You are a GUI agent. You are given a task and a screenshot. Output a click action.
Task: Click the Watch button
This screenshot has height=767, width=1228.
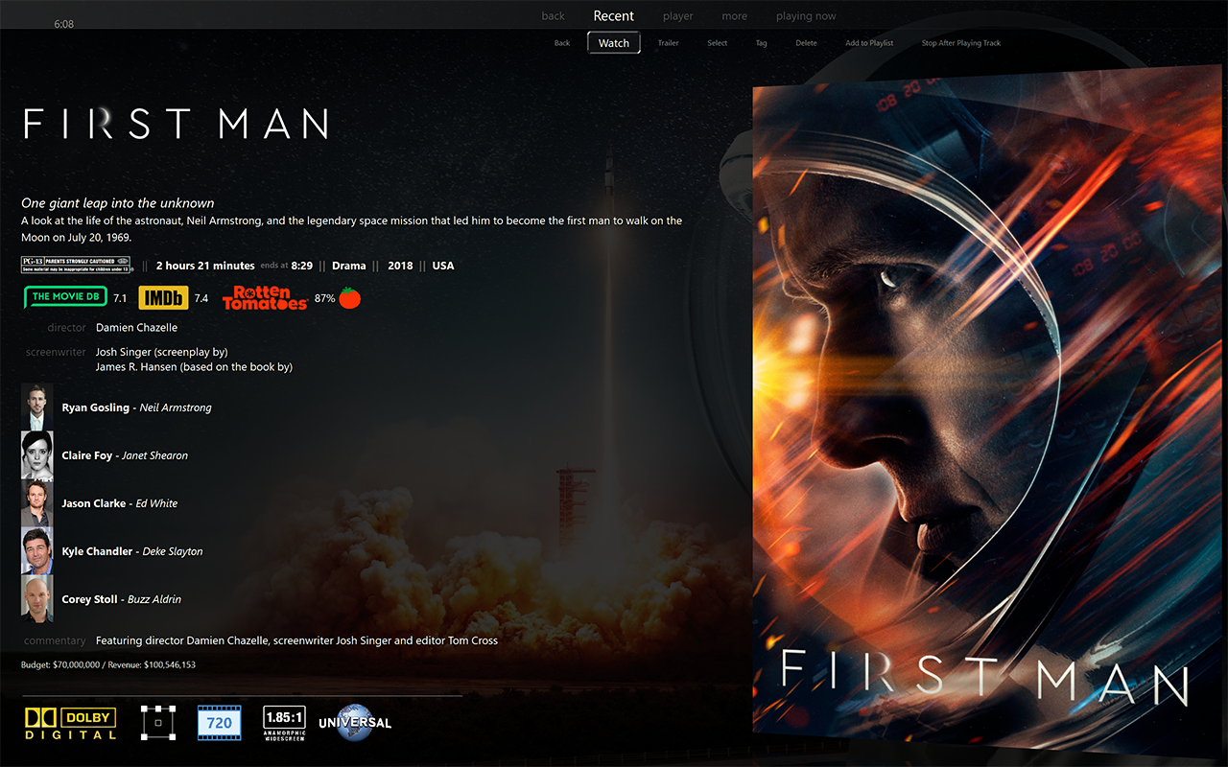click(614, 43)
